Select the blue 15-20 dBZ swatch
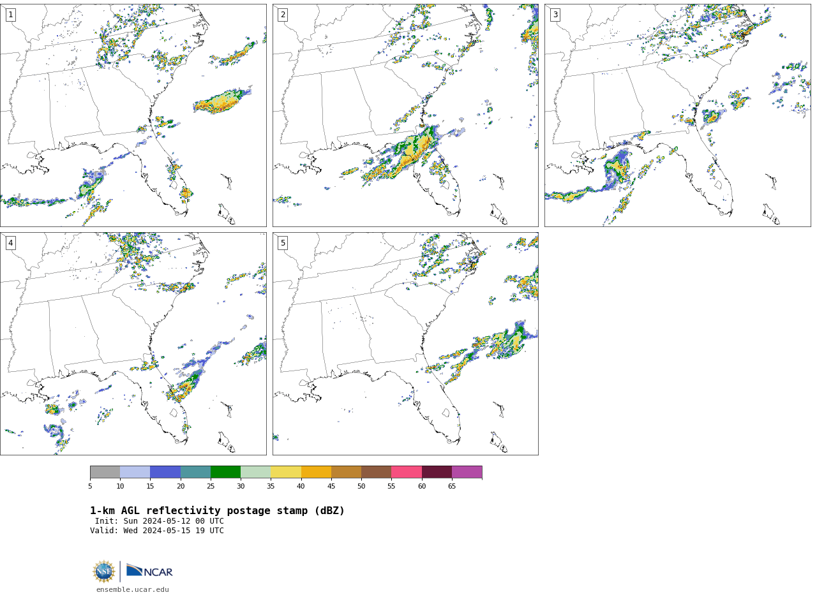817x597 pixels. (165, 472)
